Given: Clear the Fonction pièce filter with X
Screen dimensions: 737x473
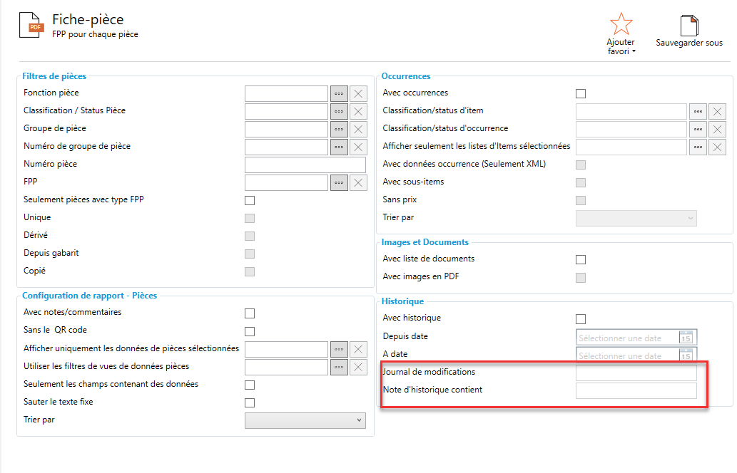Looking at the screenshot, I should click(358, 93).
